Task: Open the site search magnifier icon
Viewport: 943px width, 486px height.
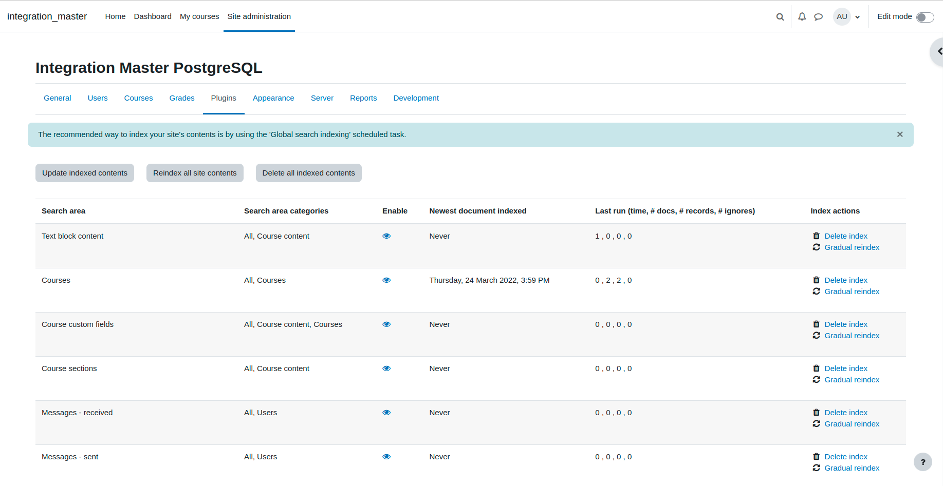Action: (780, 17)
